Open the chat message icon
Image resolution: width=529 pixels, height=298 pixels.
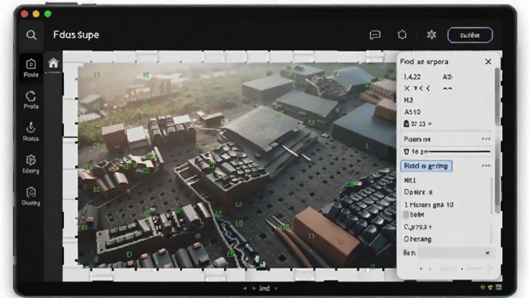375,35
